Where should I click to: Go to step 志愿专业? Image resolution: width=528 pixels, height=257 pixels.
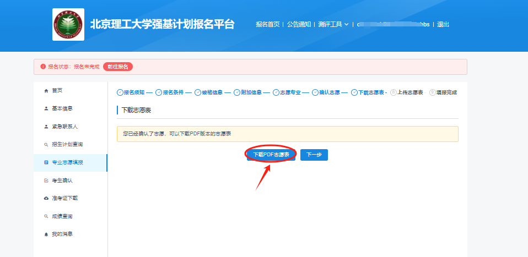click(290, 92)
